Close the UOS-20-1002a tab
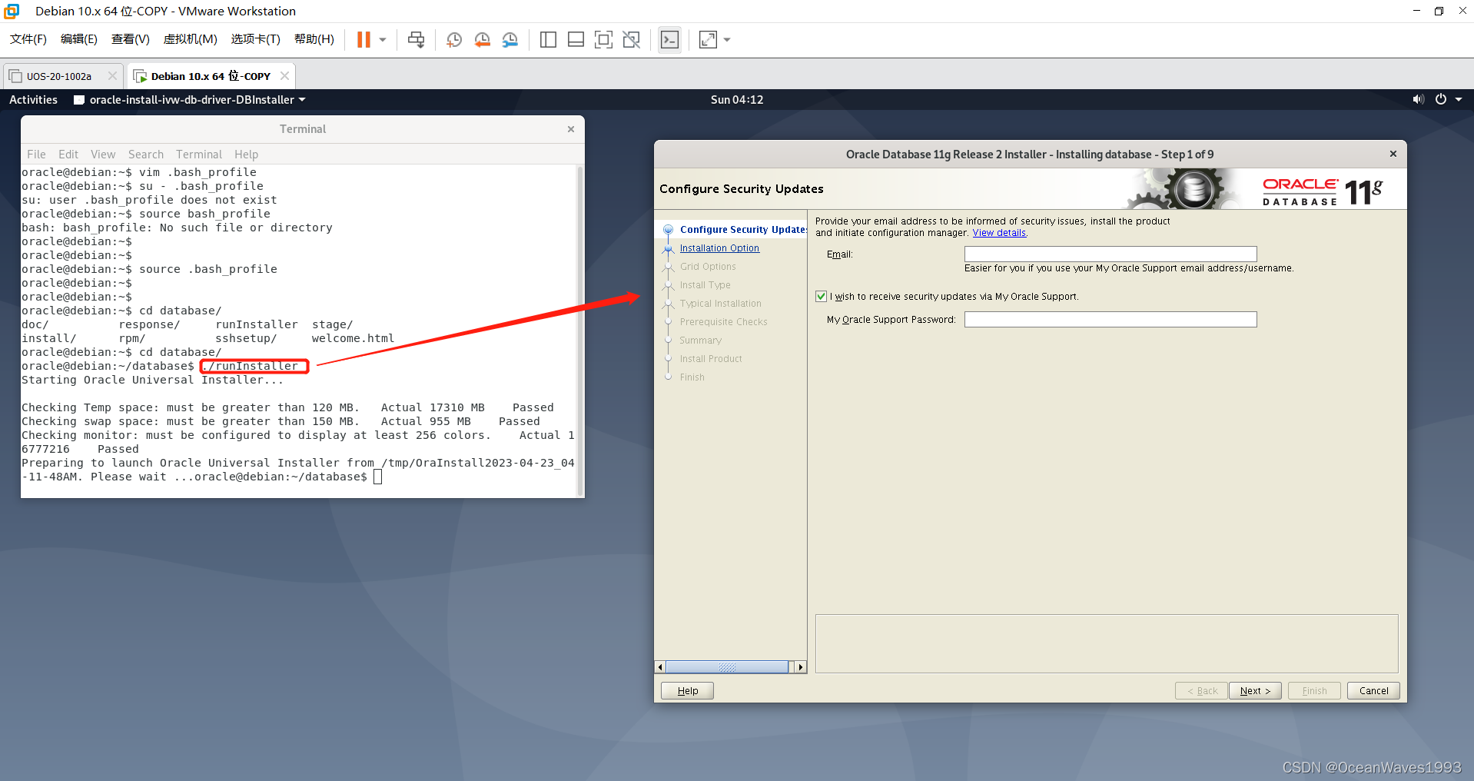 point(112,75)
